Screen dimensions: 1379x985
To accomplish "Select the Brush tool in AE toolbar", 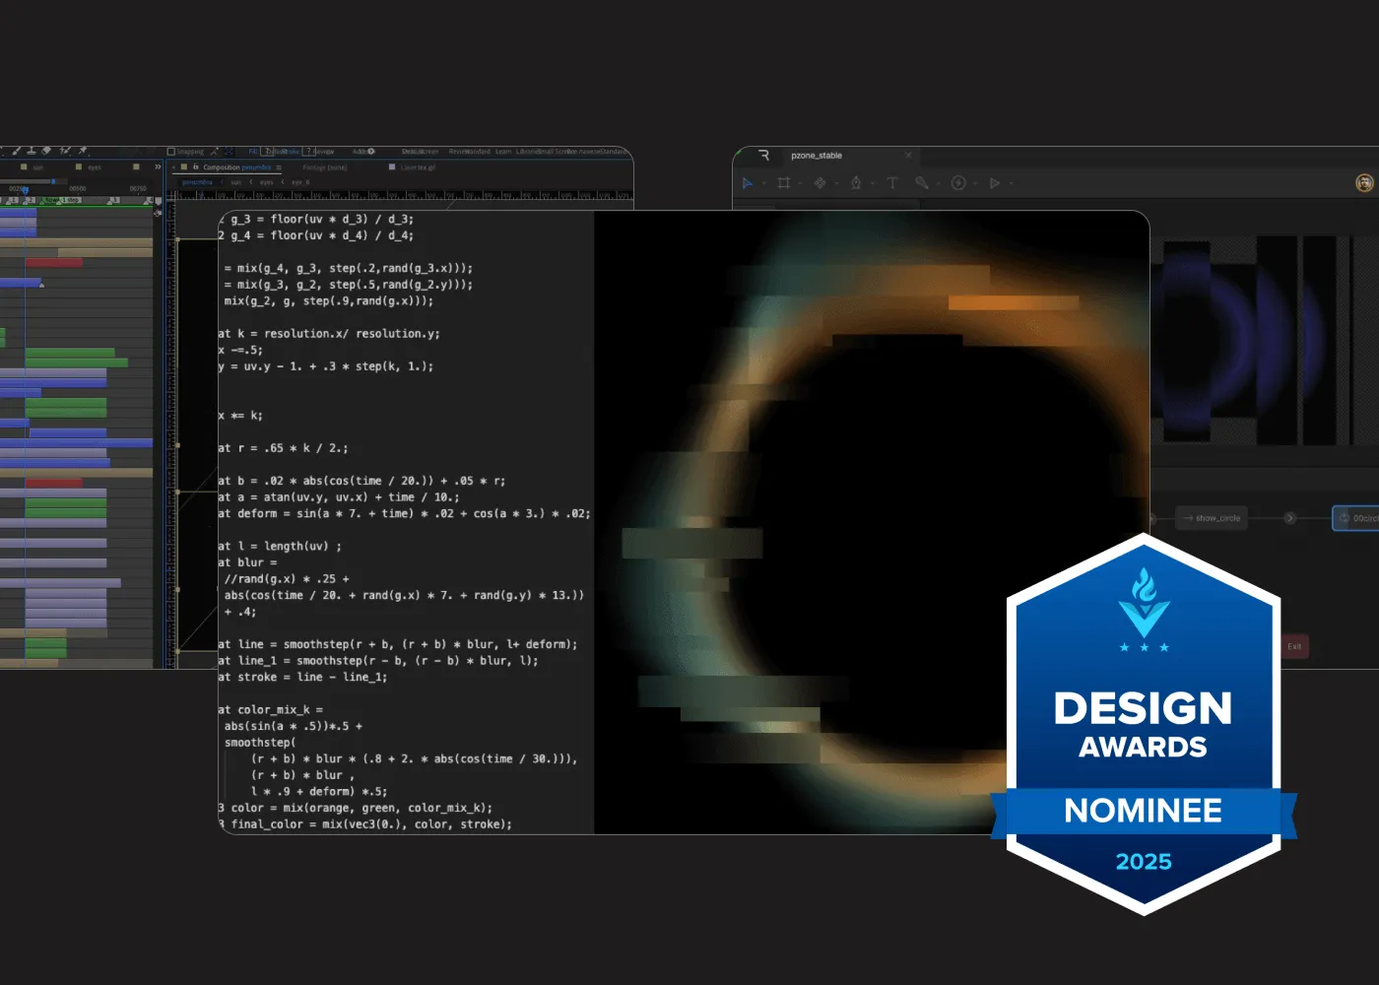I will pos(16,151).
